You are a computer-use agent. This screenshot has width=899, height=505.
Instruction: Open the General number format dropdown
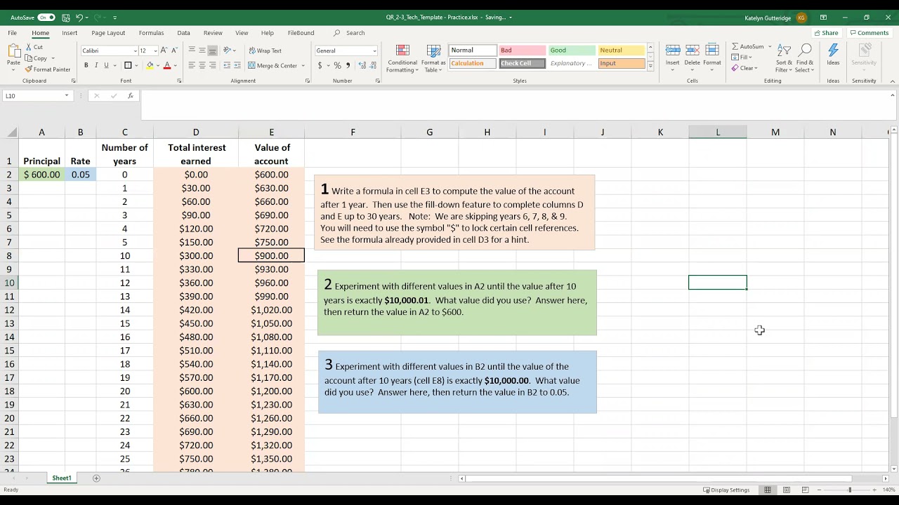click(x=374, y=50)
